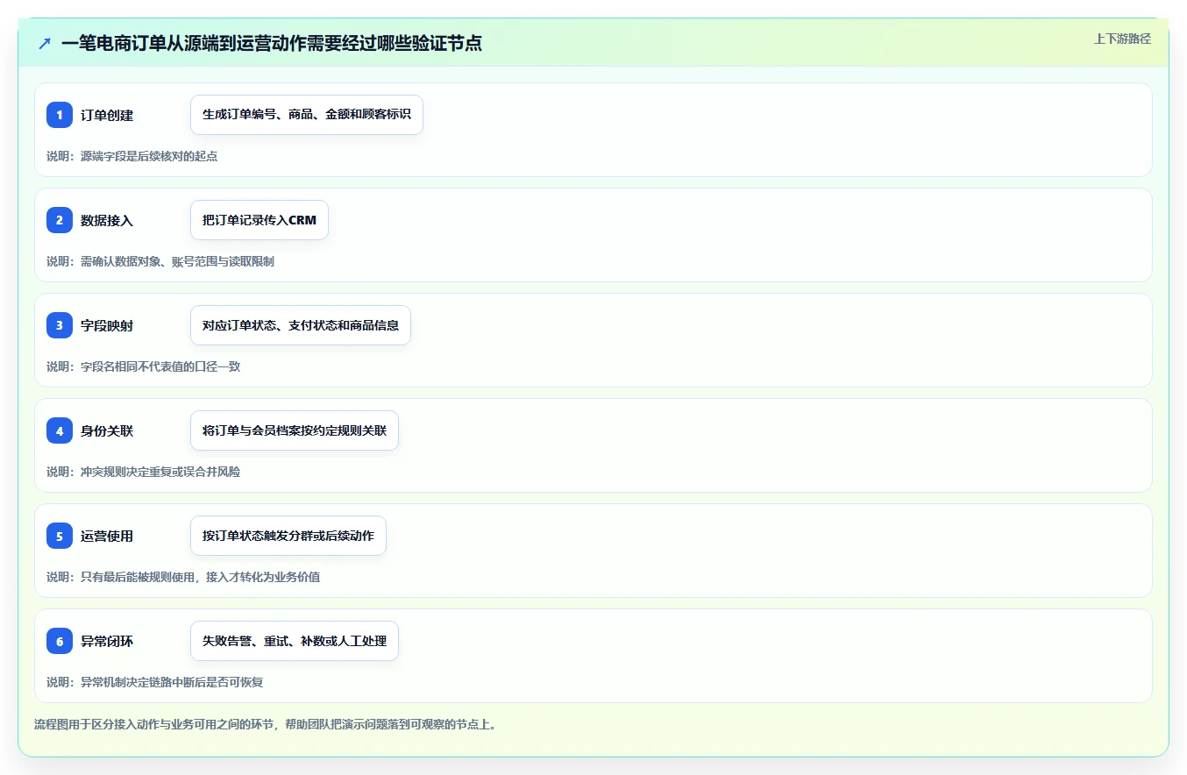Click step badge 6 for 异常闭环

[x=60, y=641]
